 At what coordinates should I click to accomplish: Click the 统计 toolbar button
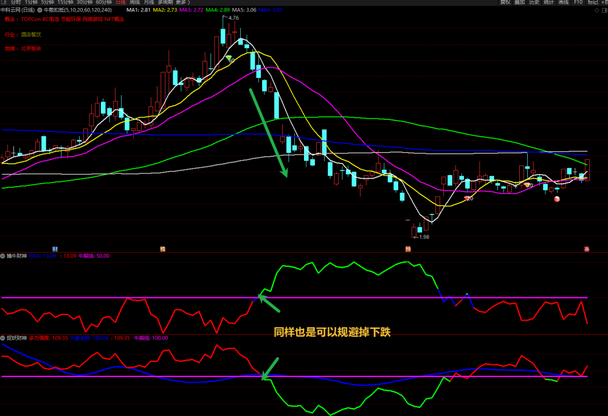click(x=548, y=2)
